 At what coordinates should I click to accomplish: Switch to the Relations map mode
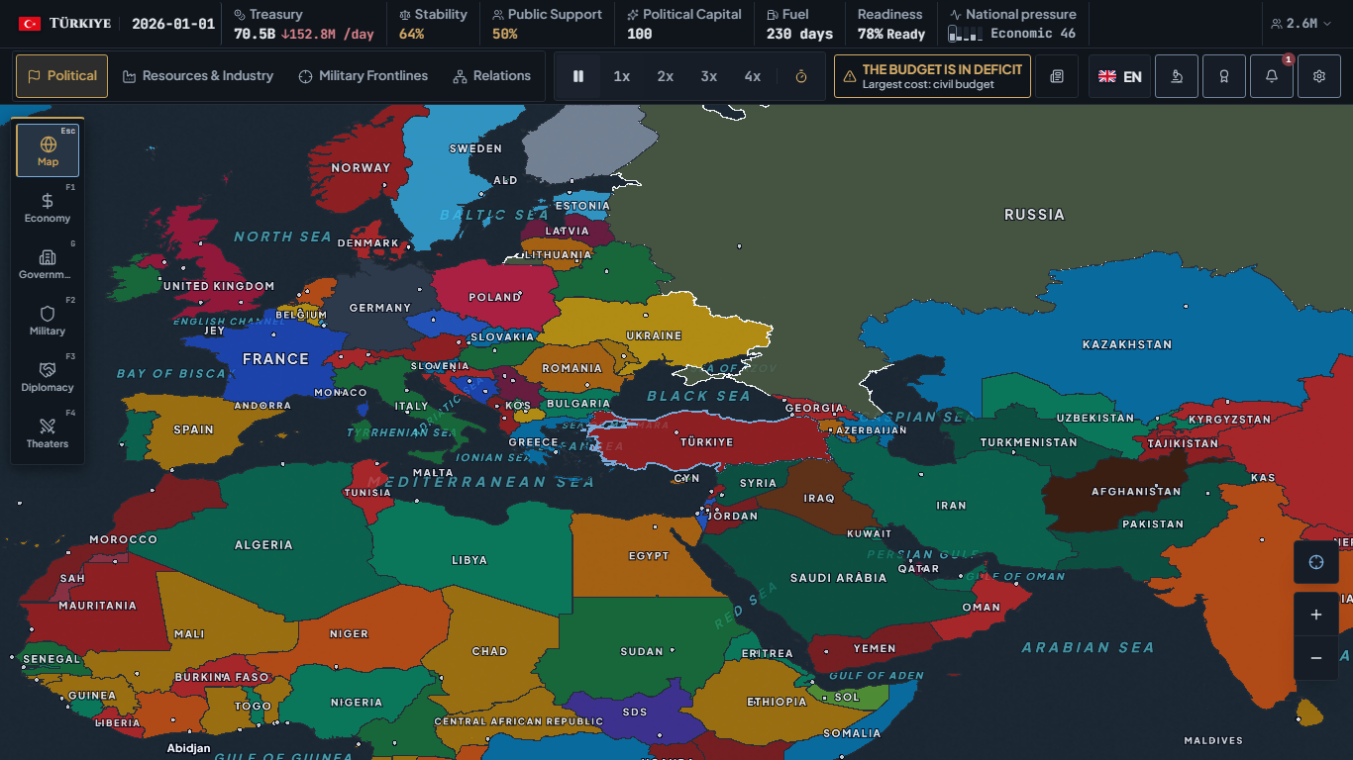491,76
